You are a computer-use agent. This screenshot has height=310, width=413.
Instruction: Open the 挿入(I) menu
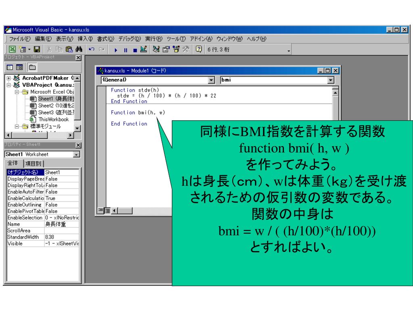pyautogui.click(x=85, y=39)
